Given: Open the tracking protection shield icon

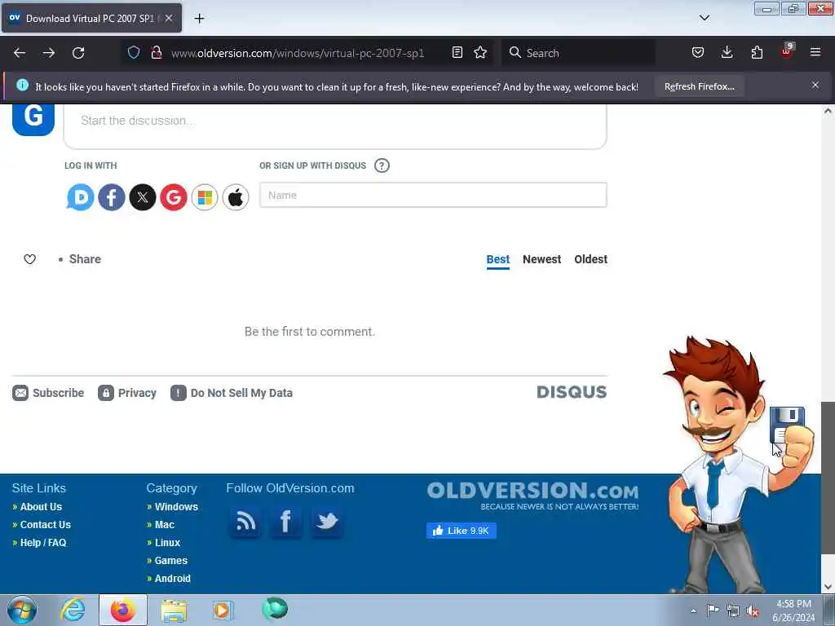Looking at the screenshot, I should [134, 52].
